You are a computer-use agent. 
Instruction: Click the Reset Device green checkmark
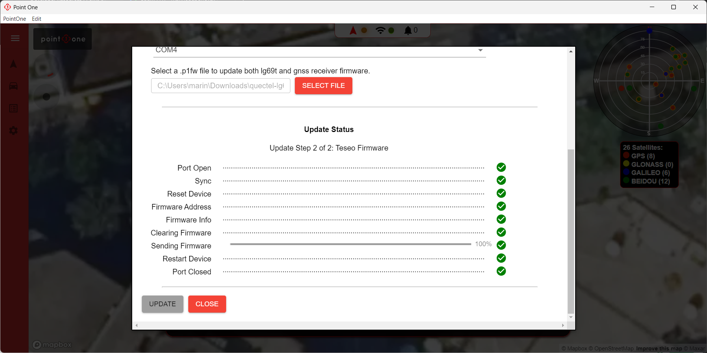[x=501, y=193]
